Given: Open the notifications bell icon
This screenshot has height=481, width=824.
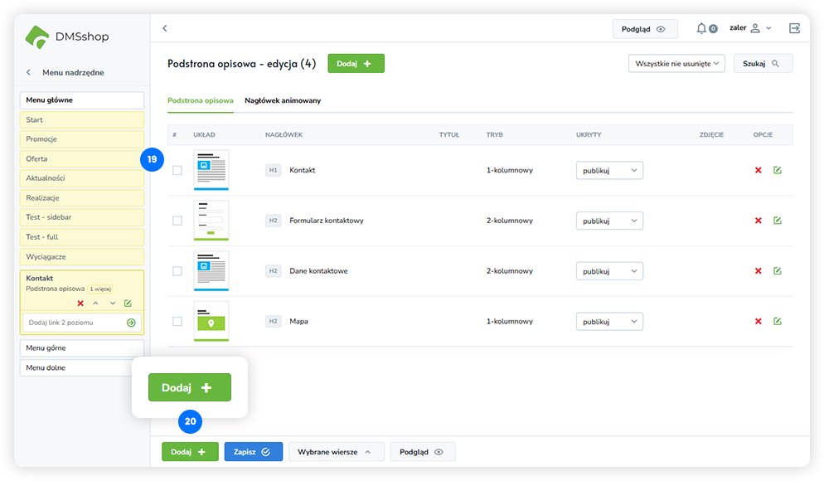Looking at the screenshot, I should pyautogui.click(x=702, y=28).
